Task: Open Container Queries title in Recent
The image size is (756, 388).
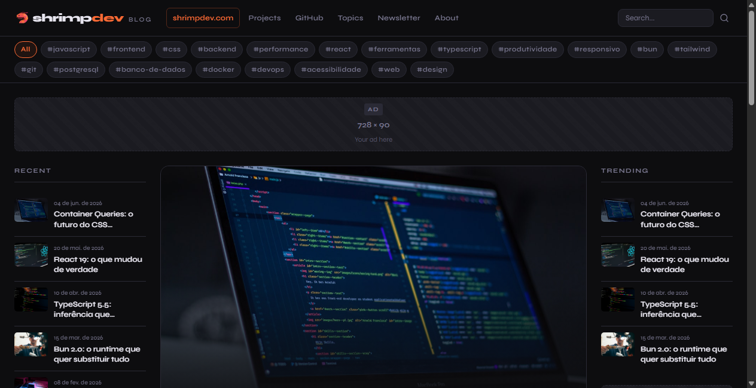Action: 93,219
